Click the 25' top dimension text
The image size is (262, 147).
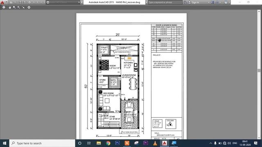117,35
